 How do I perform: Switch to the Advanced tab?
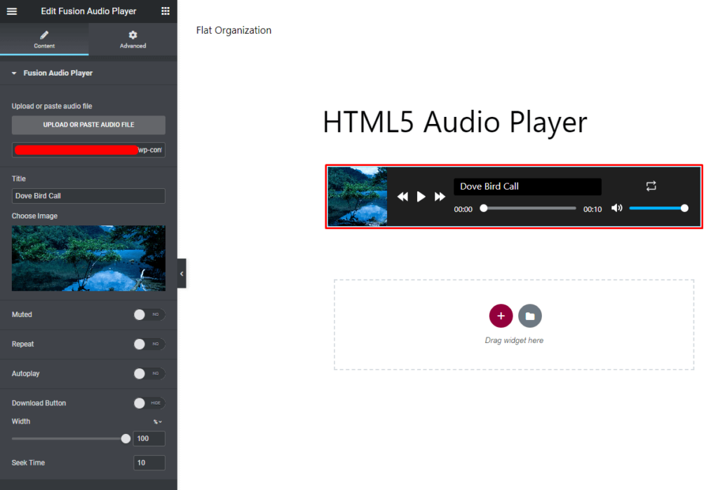(x=133, y=38)
